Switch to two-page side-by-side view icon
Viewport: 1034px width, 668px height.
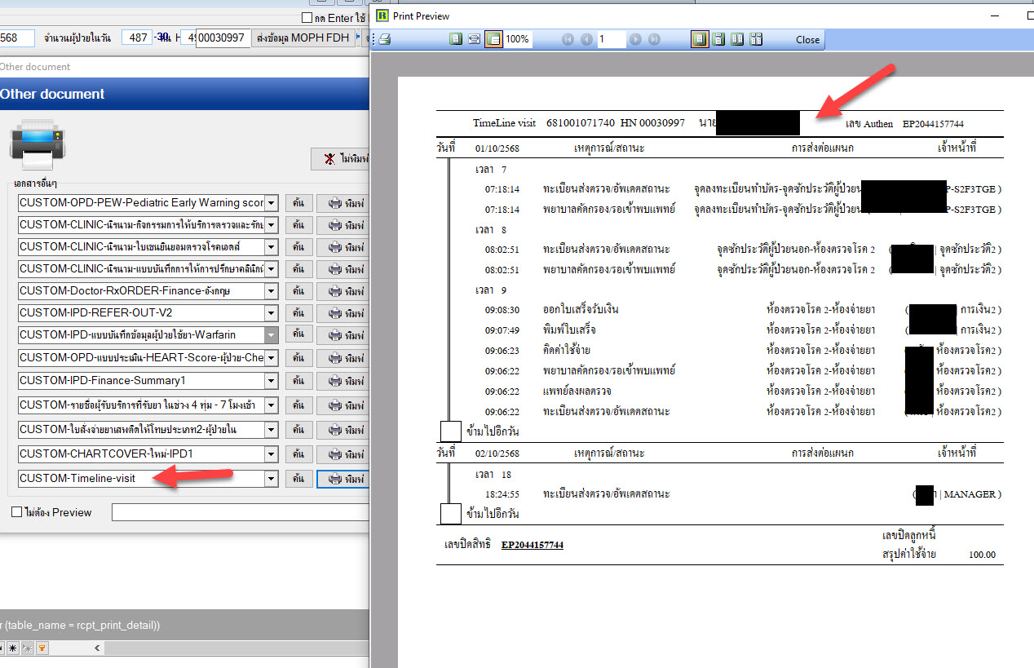737,39
